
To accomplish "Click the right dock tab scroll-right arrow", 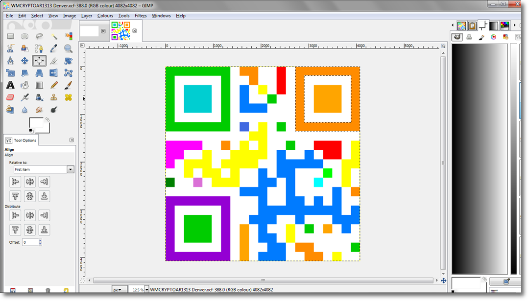I will tap(514, 25).
